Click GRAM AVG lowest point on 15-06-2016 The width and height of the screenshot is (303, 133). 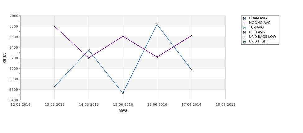[123, 93]
